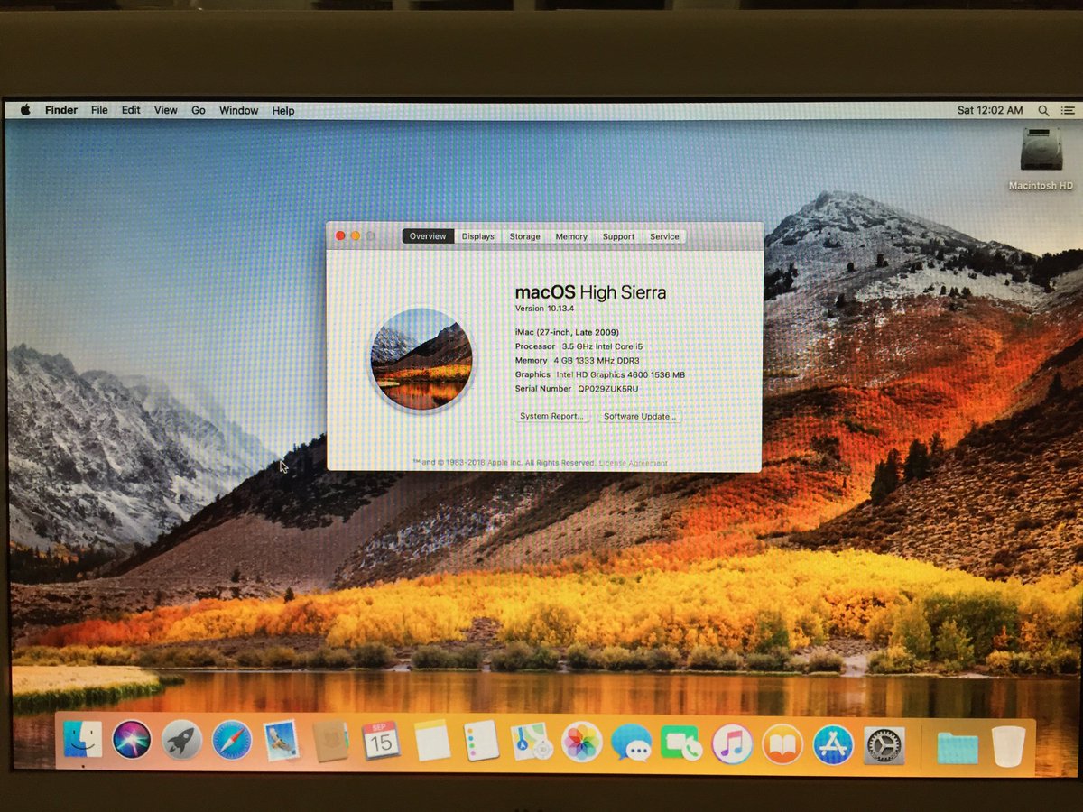Switch to the Storage tab

click(524, 236)
